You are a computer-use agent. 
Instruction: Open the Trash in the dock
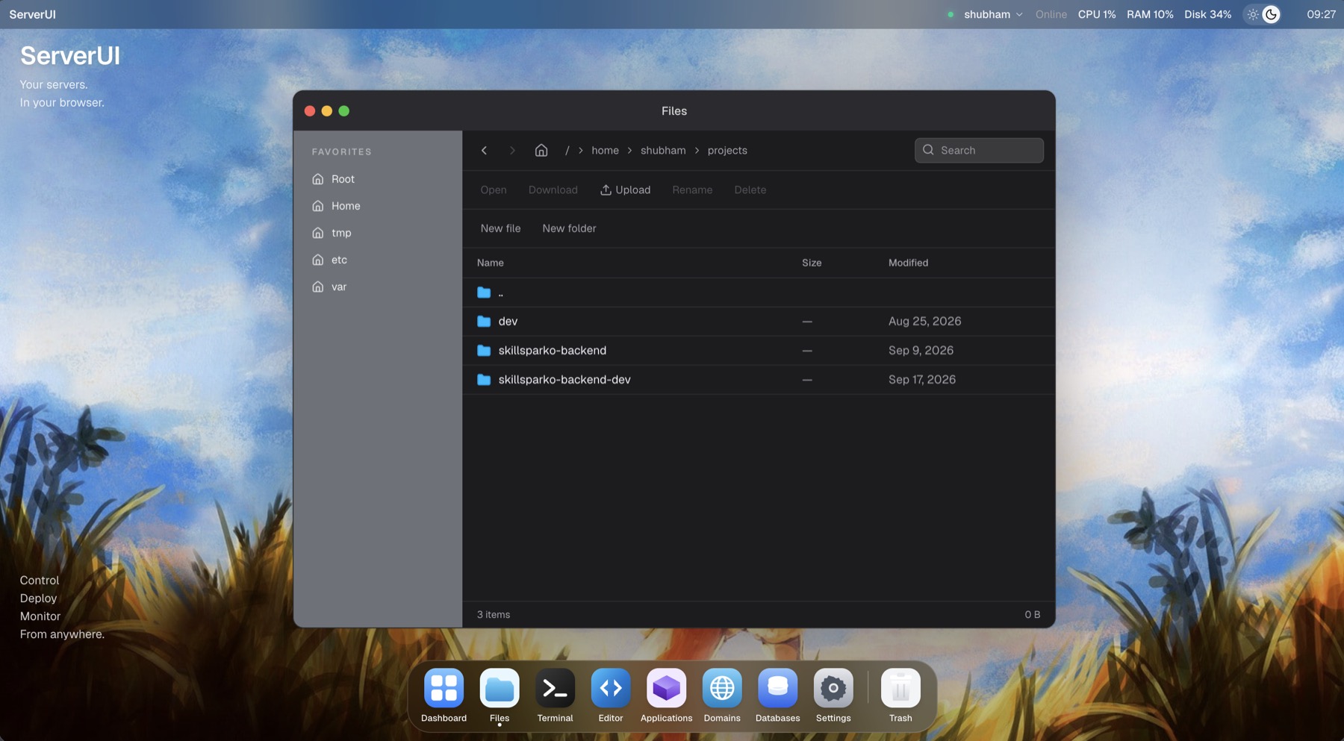(900, 687)
